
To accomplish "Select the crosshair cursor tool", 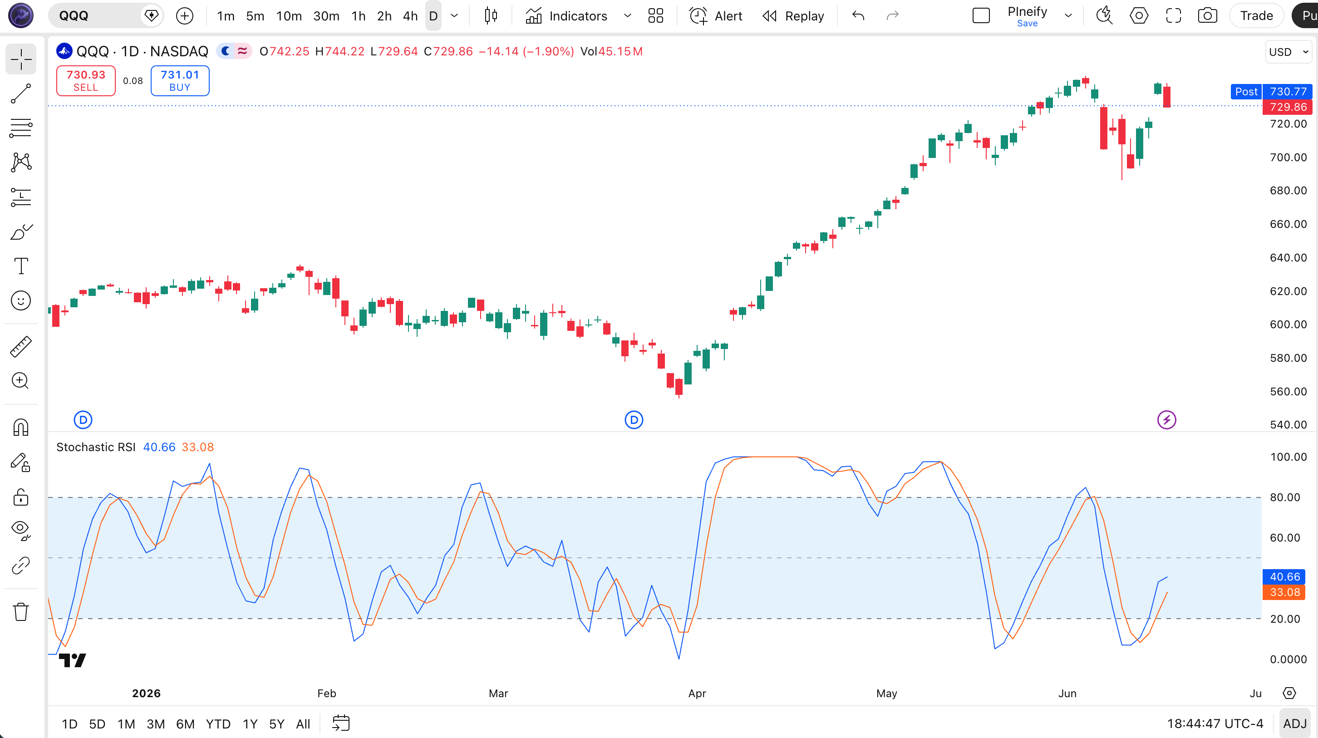I will 21,59.
